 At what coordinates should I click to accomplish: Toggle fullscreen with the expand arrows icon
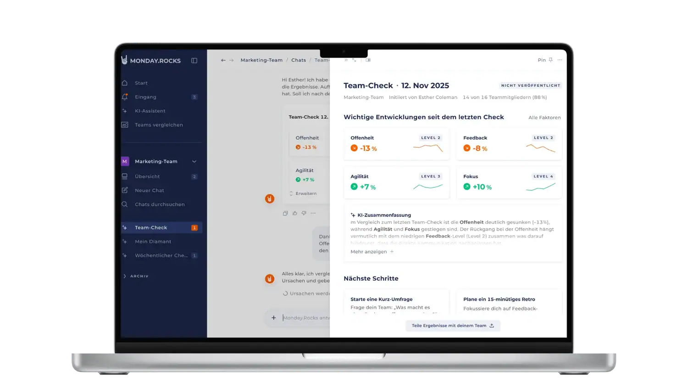click(354, 60)
